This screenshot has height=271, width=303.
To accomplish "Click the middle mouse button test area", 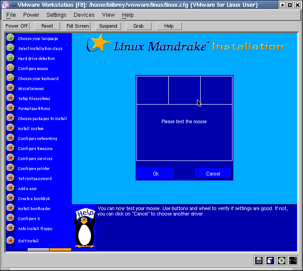I will tap(184, 90).
